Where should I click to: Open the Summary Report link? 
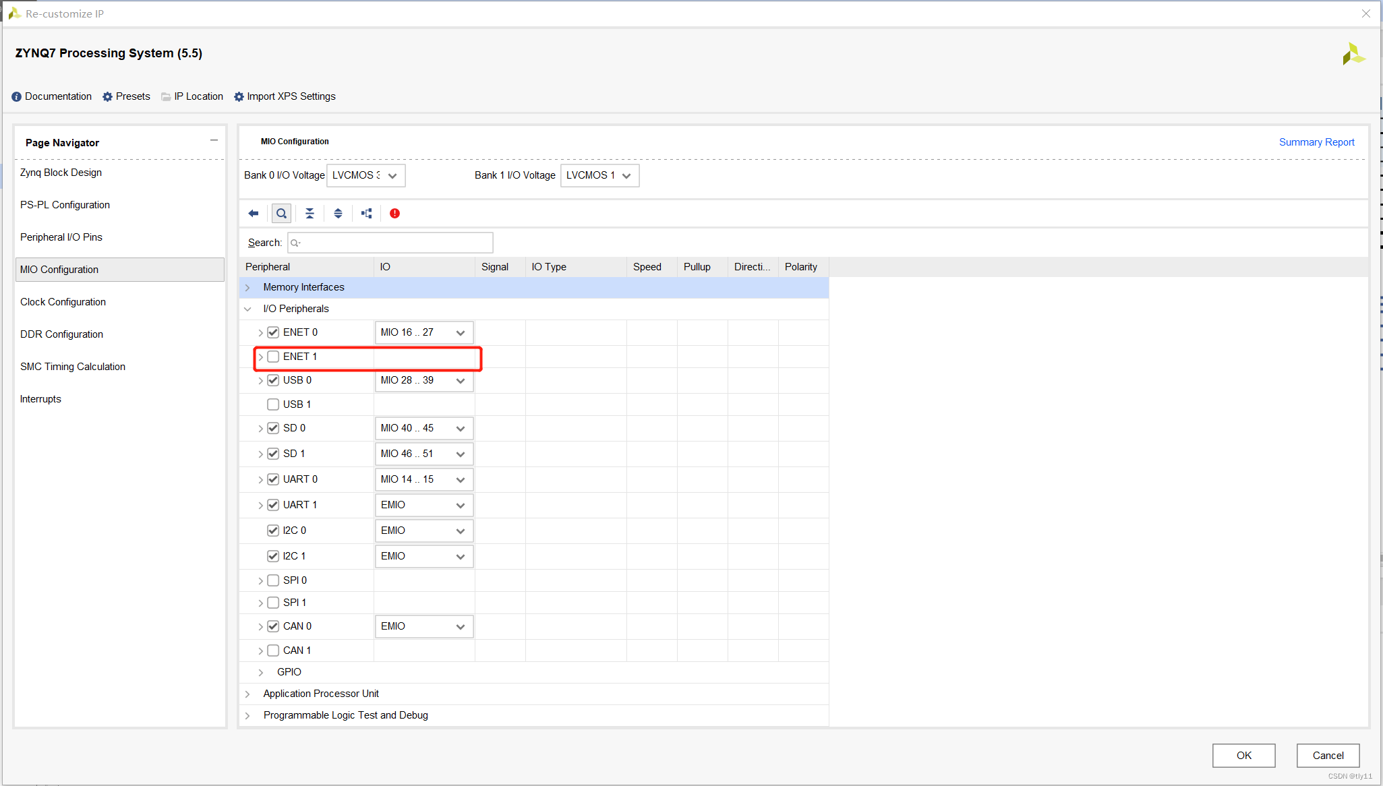click(1316, 142)
